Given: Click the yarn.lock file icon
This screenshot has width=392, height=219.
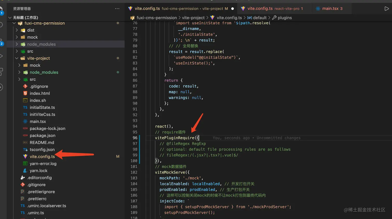Looking at the screenshot, I should click(x=25, y=171).
